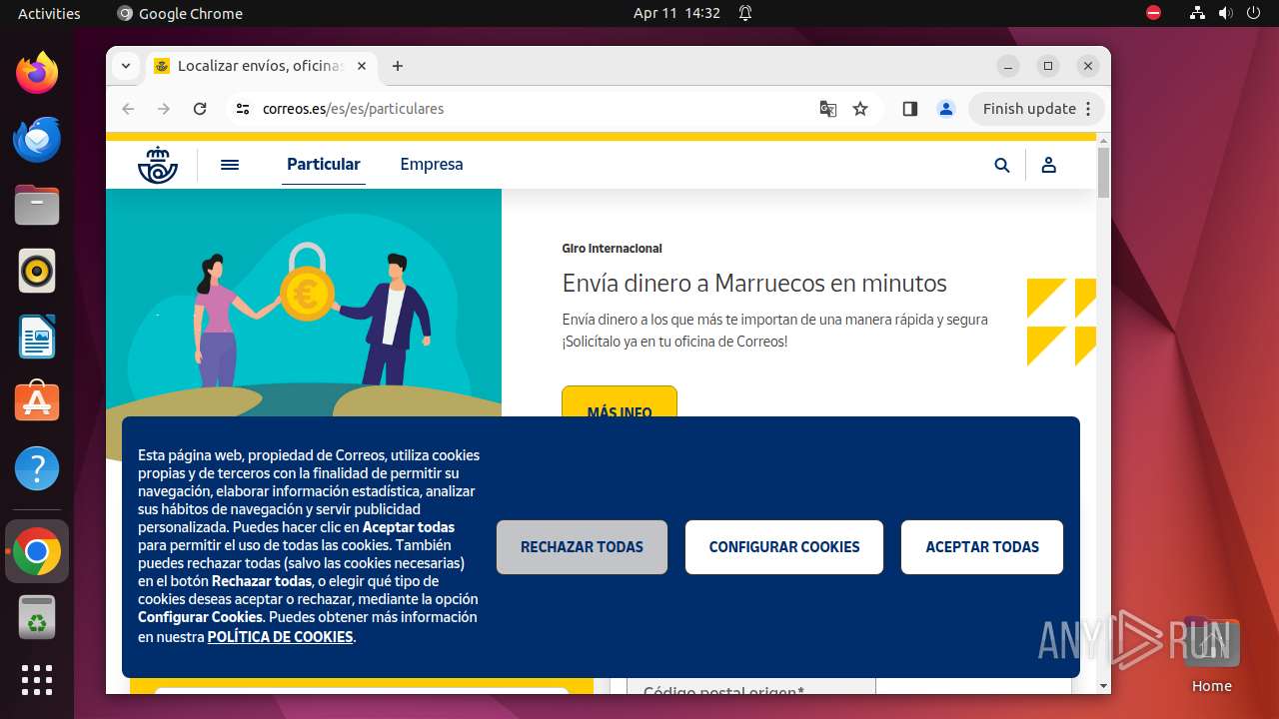Image resolution: width=1279 pixels, height=719 pixels.
Task: Launch Thunderbird mail from the dock
Action: [37, 140]
